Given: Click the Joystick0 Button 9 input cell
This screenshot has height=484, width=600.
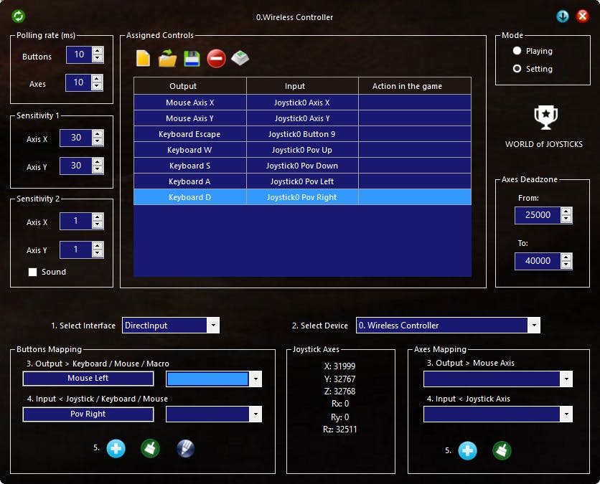Looking at the screenshot, I should tap(302, 134).
